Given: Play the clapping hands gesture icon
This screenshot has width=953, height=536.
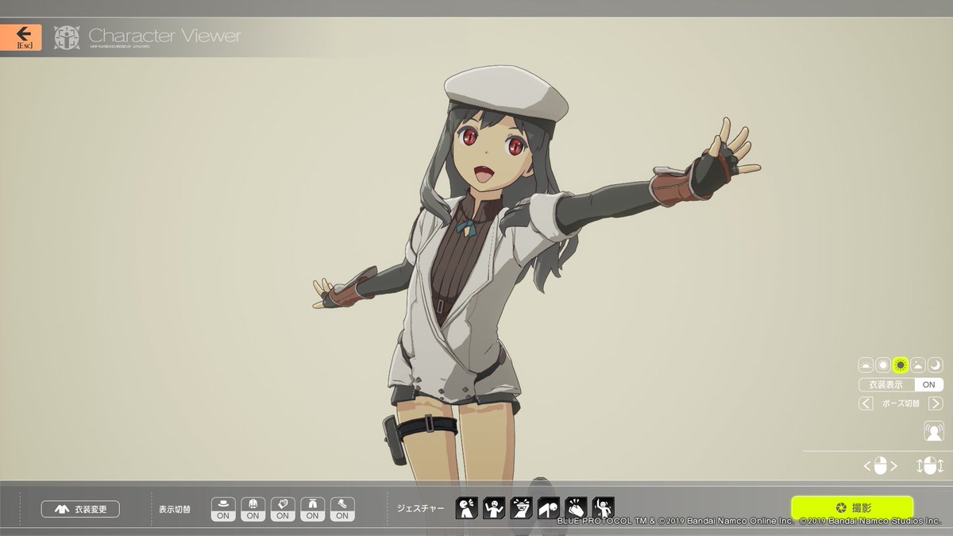Looking at the screenshot, I should point(576,508).
